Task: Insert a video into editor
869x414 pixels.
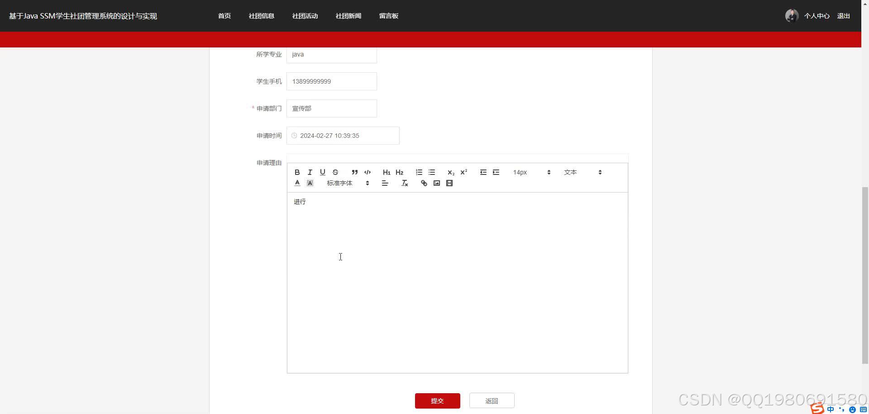Action: tap(449, 183)
